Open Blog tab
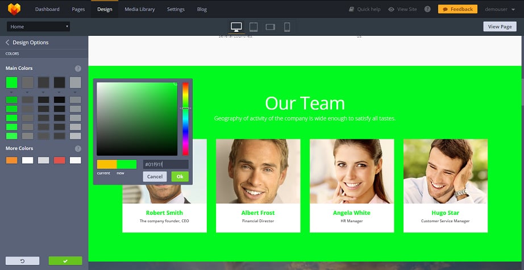Screen dimensions: 524x270 [202, 9]
